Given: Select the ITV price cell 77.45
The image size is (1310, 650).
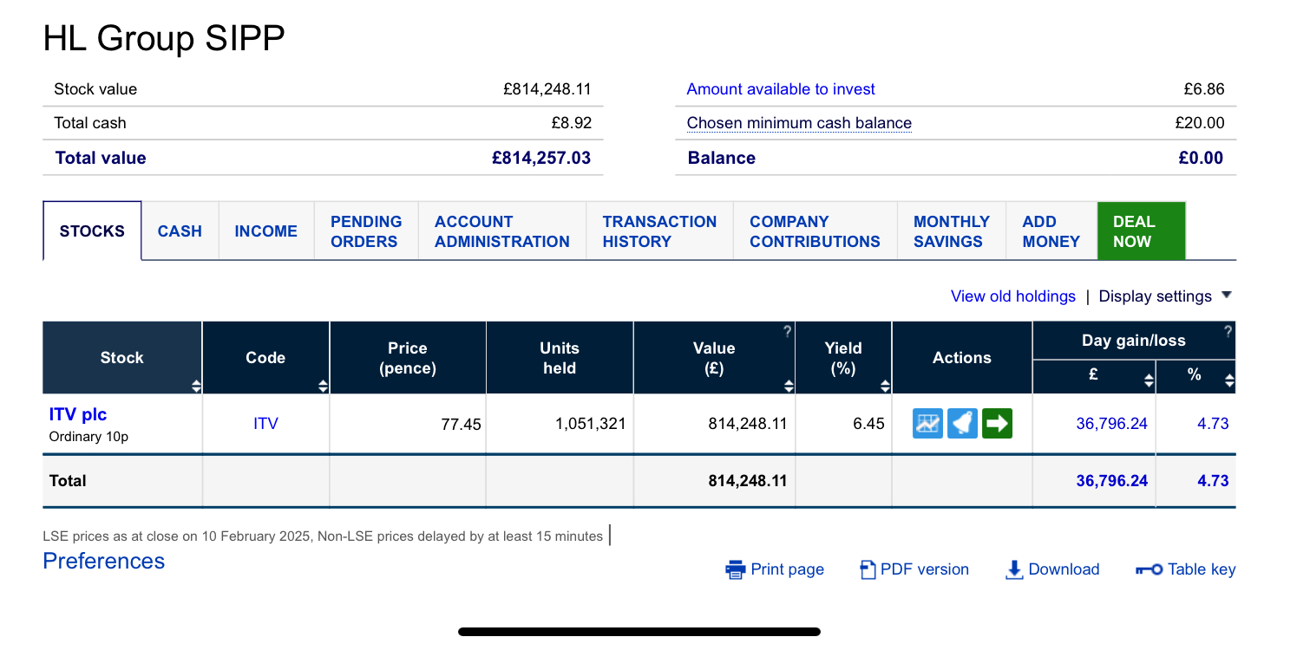Looking at the screenshot, I should pos(461,425).
